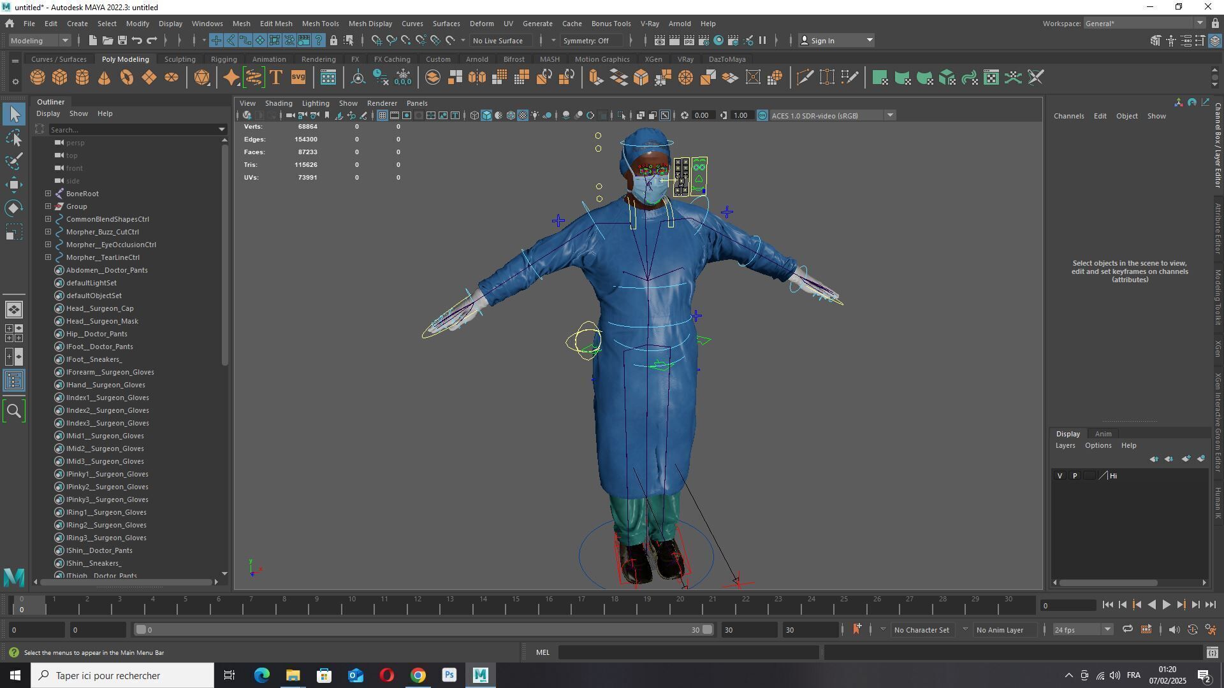
Task: Click the Undo arrow icon
Action: tap(137, 41)
